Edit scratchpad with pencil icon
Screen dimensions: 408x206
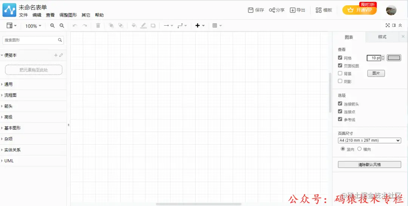pyautogui.click(x=61, y=55)
